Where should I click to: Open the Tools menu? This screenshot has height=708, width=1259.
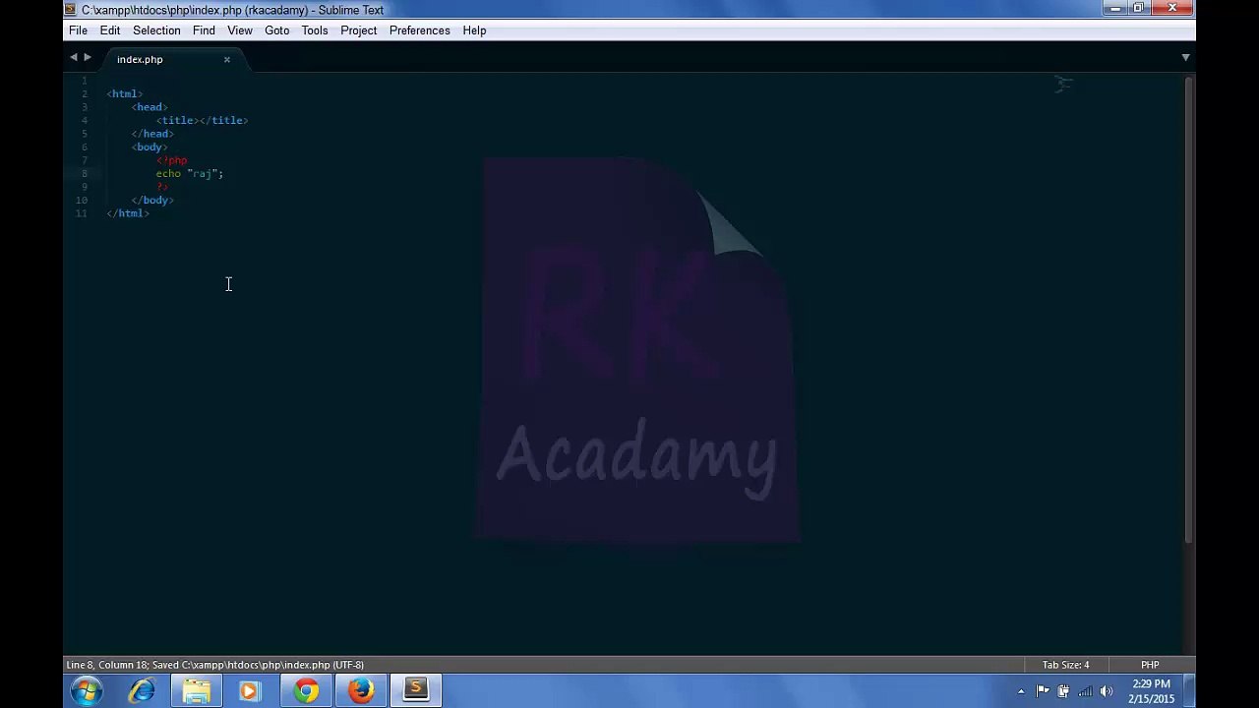coord(315,30)
